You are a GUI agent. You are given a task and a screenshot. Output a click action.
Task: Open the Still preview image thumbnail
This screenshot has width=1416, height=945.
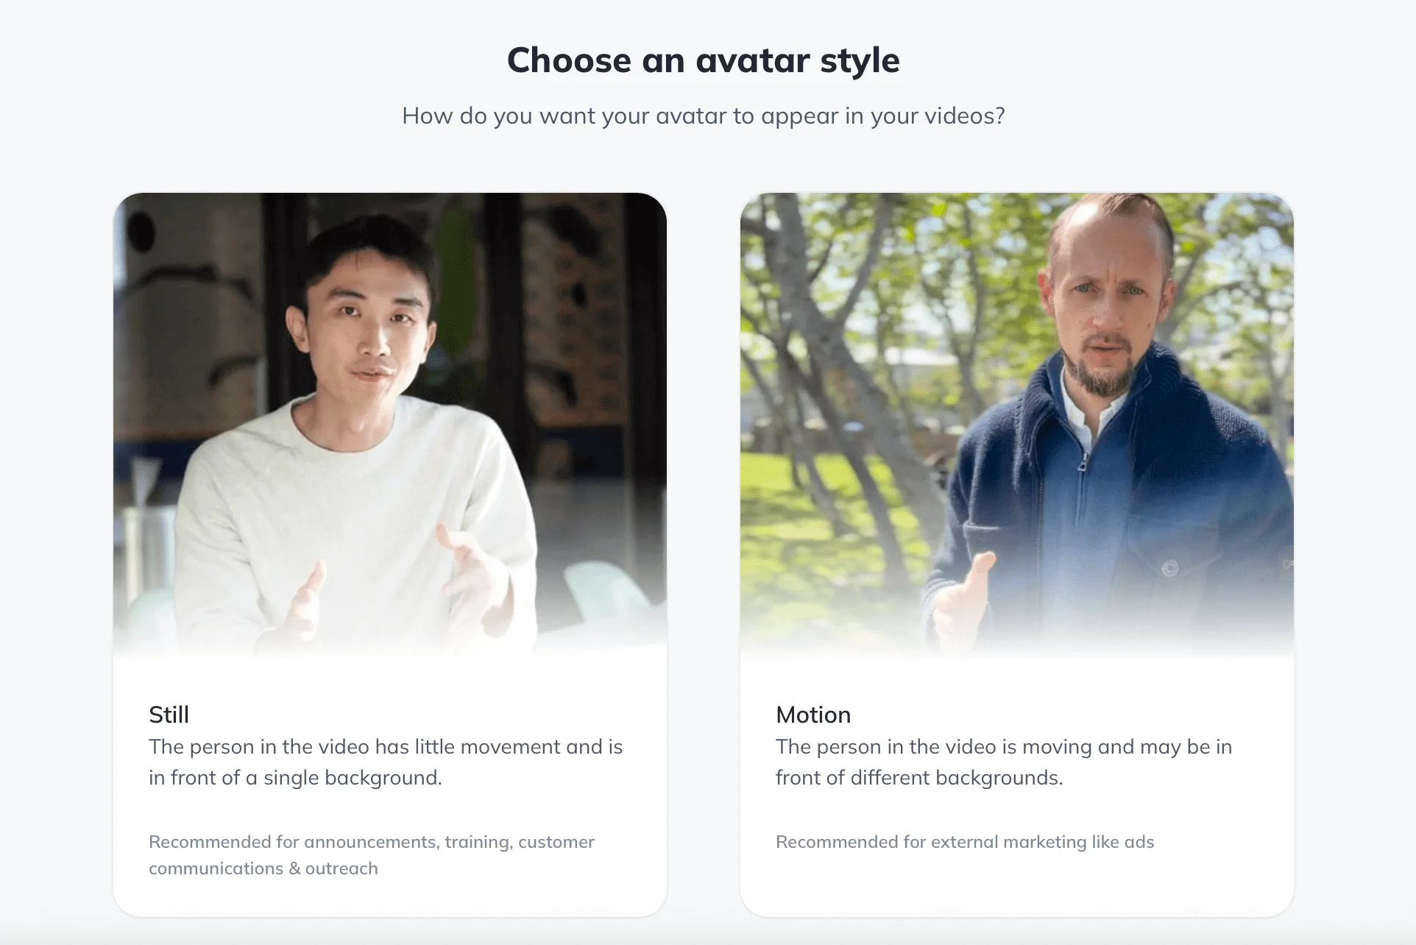click(390, 425)
